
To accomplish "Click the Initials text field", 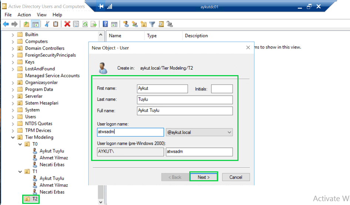I will coord(221,89).
